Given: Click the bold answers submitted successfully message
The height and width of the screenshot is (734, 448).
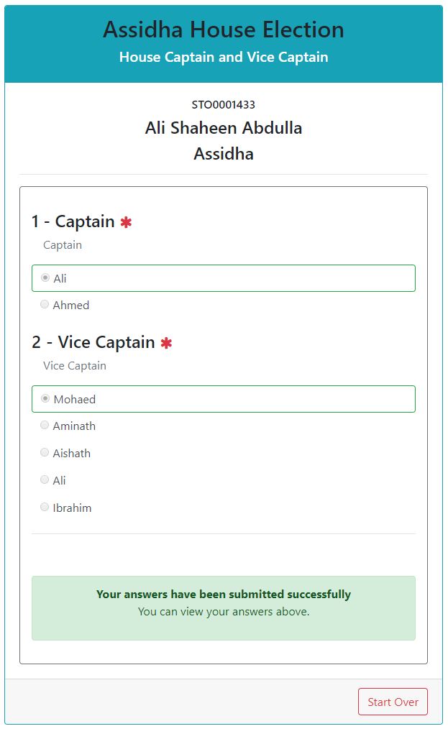Looking at the screenshot, I should point(223,595).
